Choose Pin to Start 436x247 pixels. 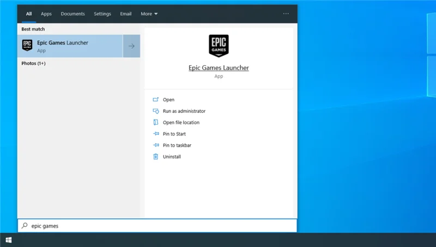(174, 134)
